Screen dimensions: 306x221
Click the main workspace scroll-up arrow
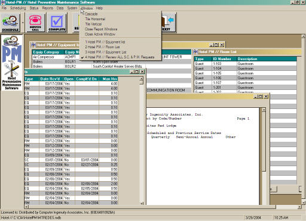303,36
